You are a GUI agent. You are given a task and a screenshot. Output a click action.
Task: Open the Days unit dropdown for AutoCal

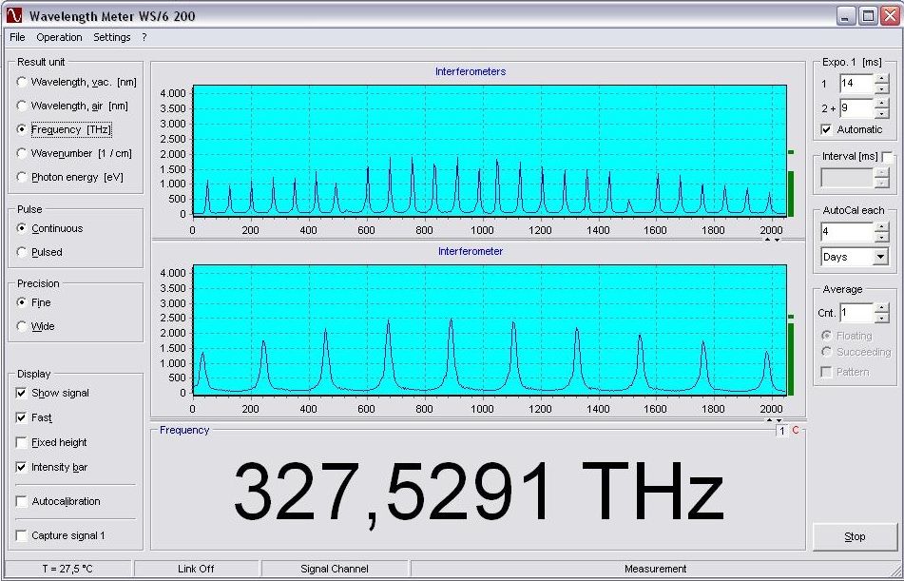tap(881, 257)
